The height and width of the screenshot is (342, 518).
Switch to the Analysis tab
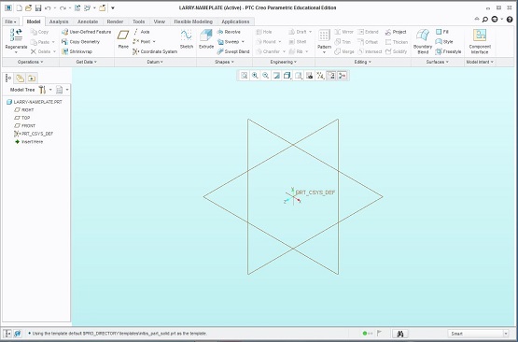(x=59, y=21)
